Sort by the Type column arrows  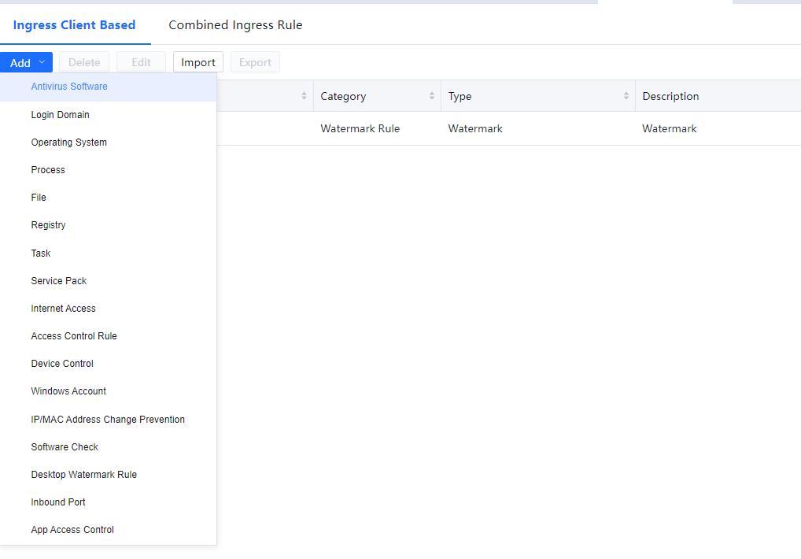coord(626,96)
